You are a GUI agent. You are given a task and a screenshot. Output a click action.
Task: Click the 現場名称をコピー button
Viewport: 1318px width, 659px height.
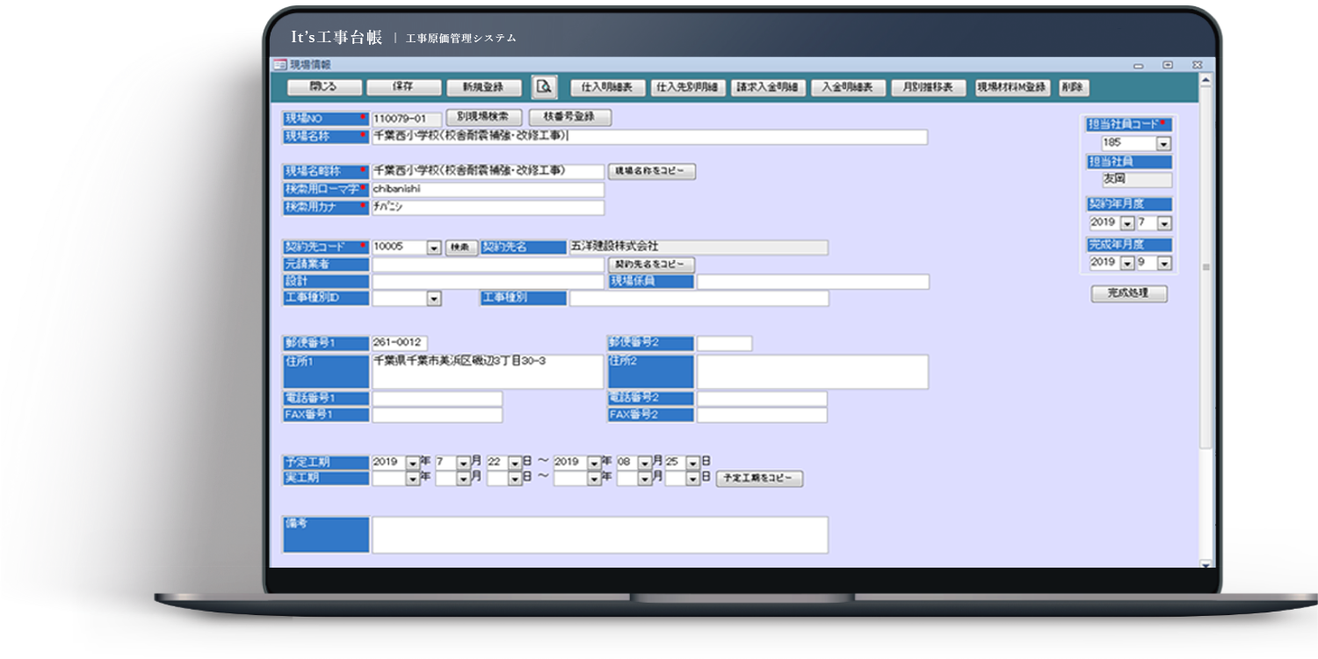(x=651, y=171)
